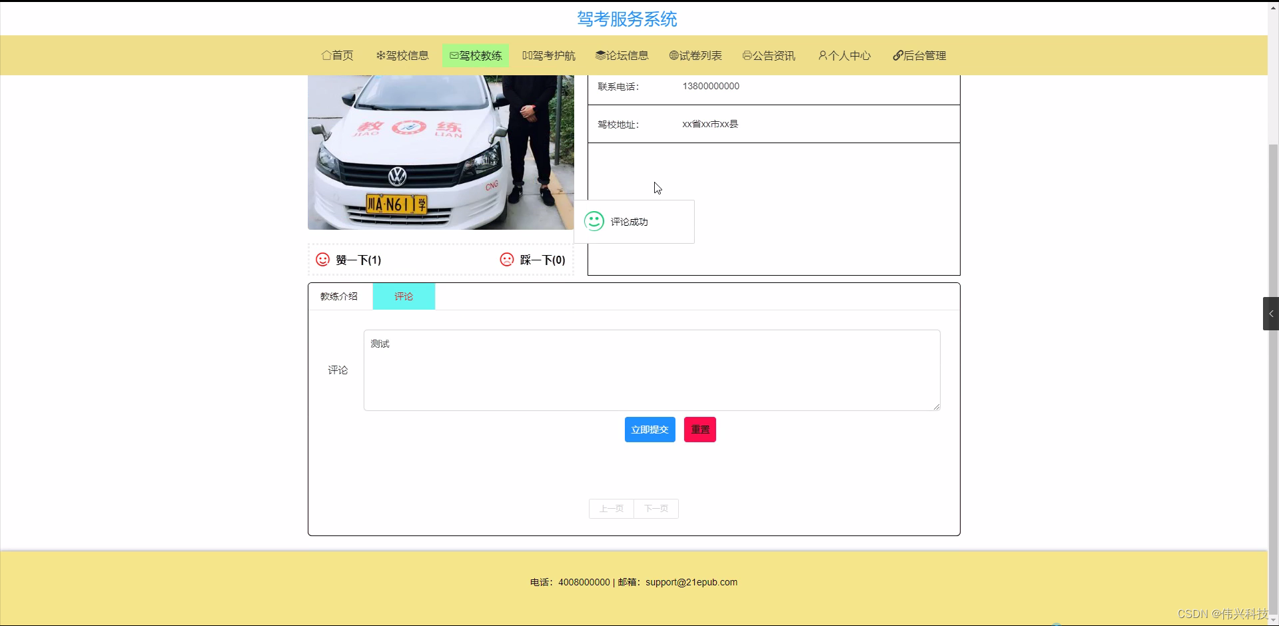Go to next page using 下一页
The height and width of the screenshot is (626, 1279).
[655, 508]
